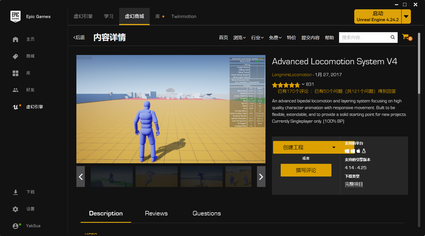Open the 下载 (Downloads) icon
Screen dimensions: 425x236
click(x=16, y=192)
